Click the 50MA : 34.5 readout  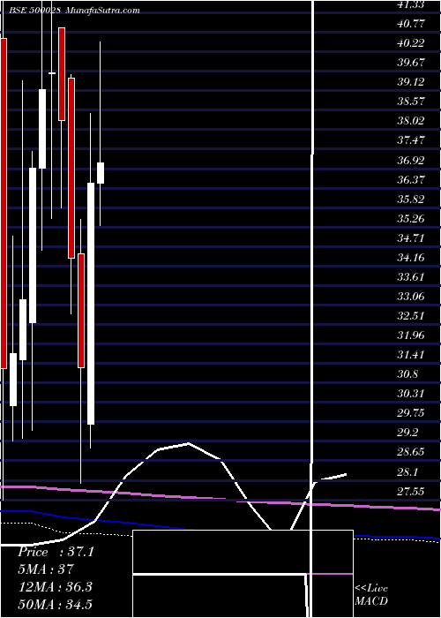click(55, 604)
